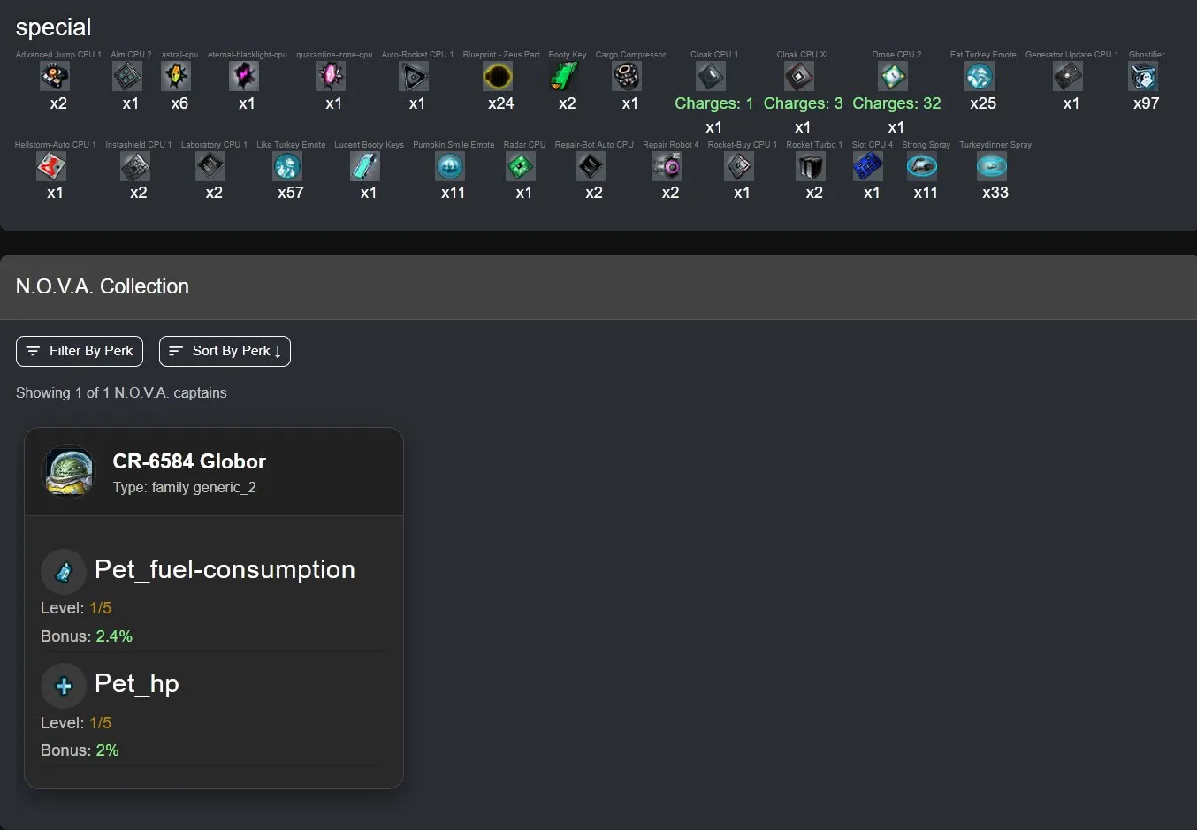
Task: Select the Cloak CPU 1 icon
Action: (711, 77)
